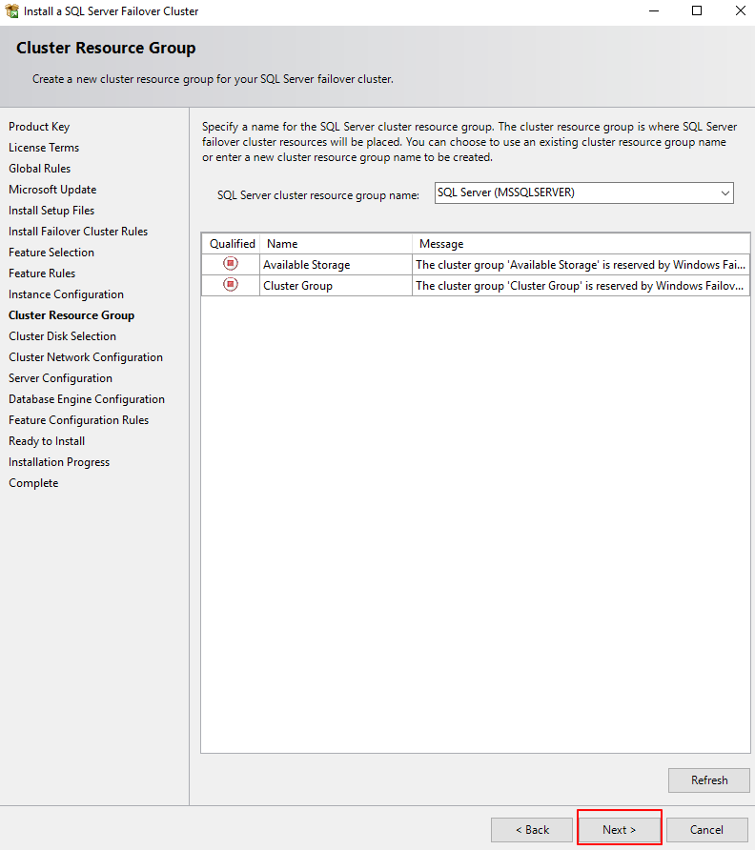The height and width of the screenshot is (850, 755).
Task: Select Complete step in sidebar
Action: pyautogui.click(x=33, y=483)
